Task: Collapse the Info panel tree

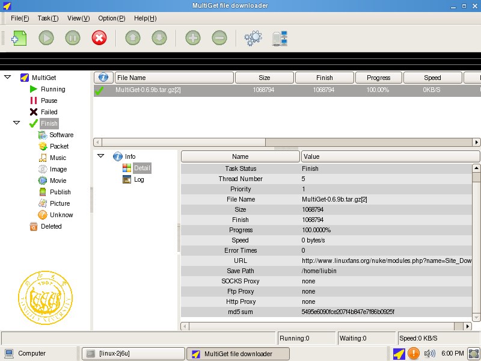Action: [x=100, y=156]
